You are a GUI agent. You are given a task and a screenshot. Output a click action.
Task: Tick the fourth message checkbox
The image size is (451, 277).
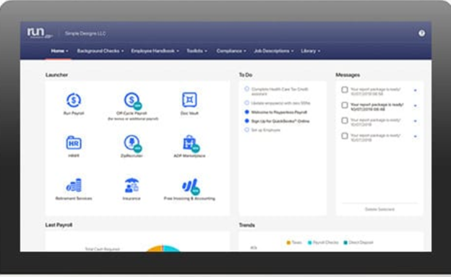point(345,136)
